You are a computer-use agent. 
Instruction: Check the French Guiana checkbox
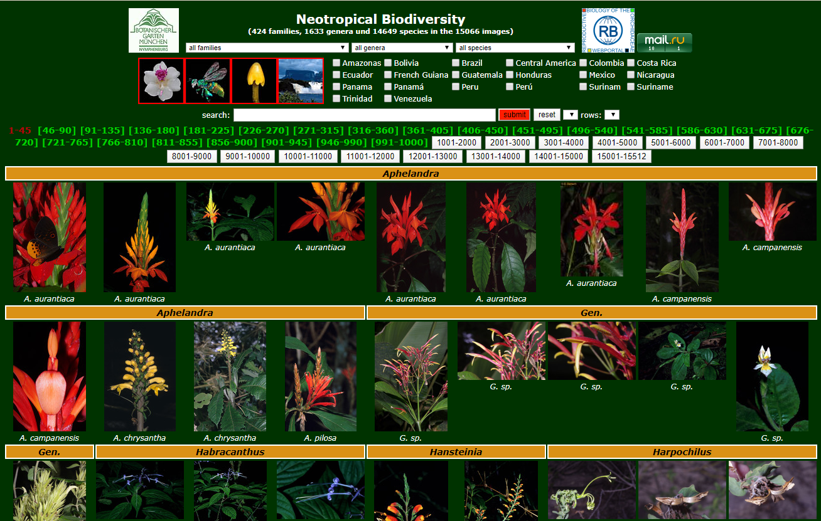(389, 75)
